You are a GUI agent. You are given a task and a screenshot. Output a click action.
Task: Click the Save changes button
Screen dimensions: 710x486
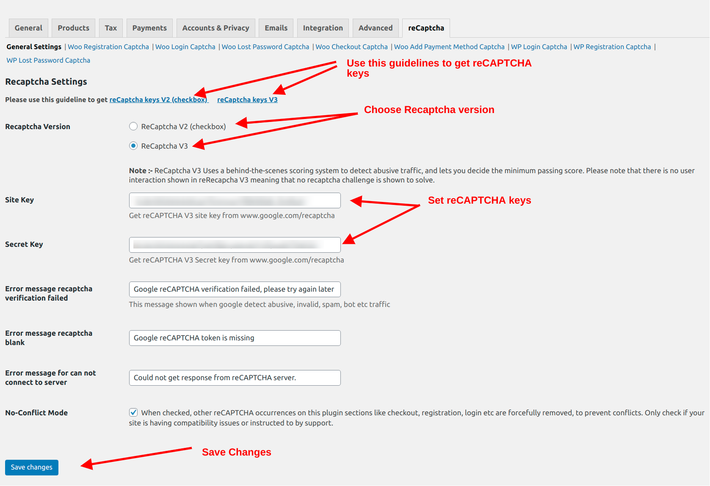point(31,467)
